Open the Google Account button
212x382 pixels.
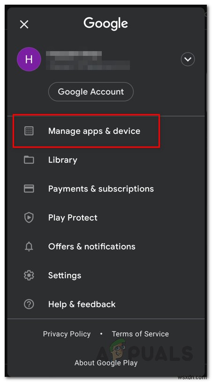(91, 92)
